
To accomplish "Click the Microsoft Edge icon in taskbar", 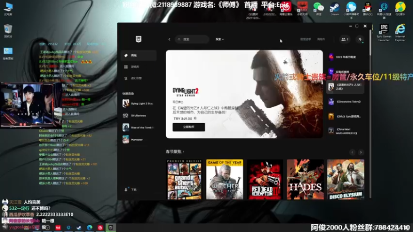I will 89,228.
